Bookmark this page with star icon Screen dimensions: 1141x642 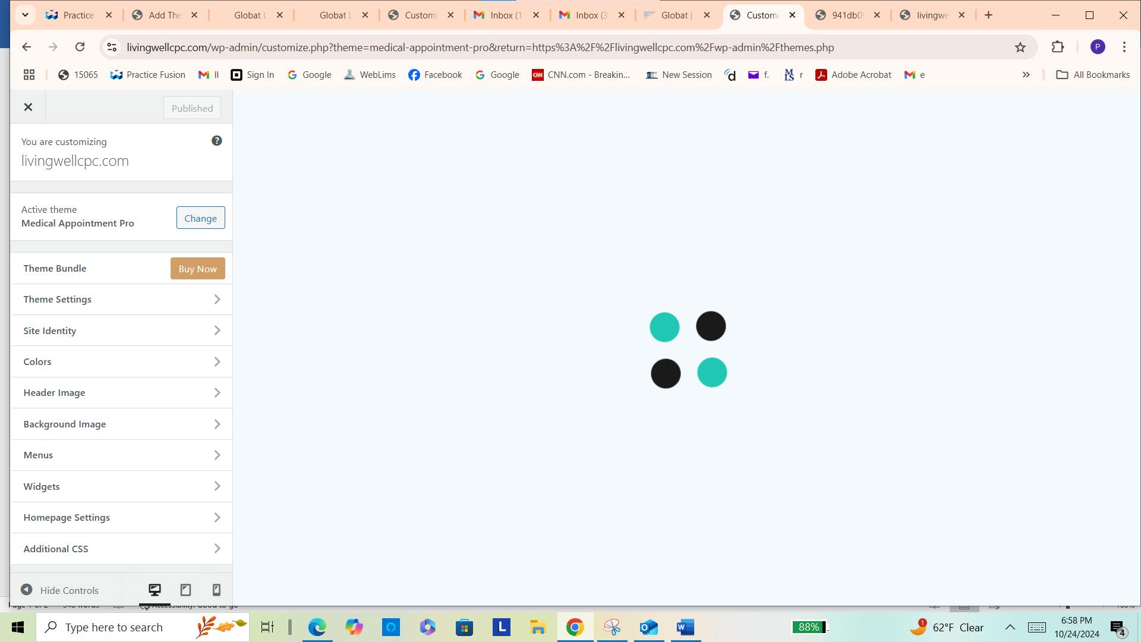click(1020, 48)
